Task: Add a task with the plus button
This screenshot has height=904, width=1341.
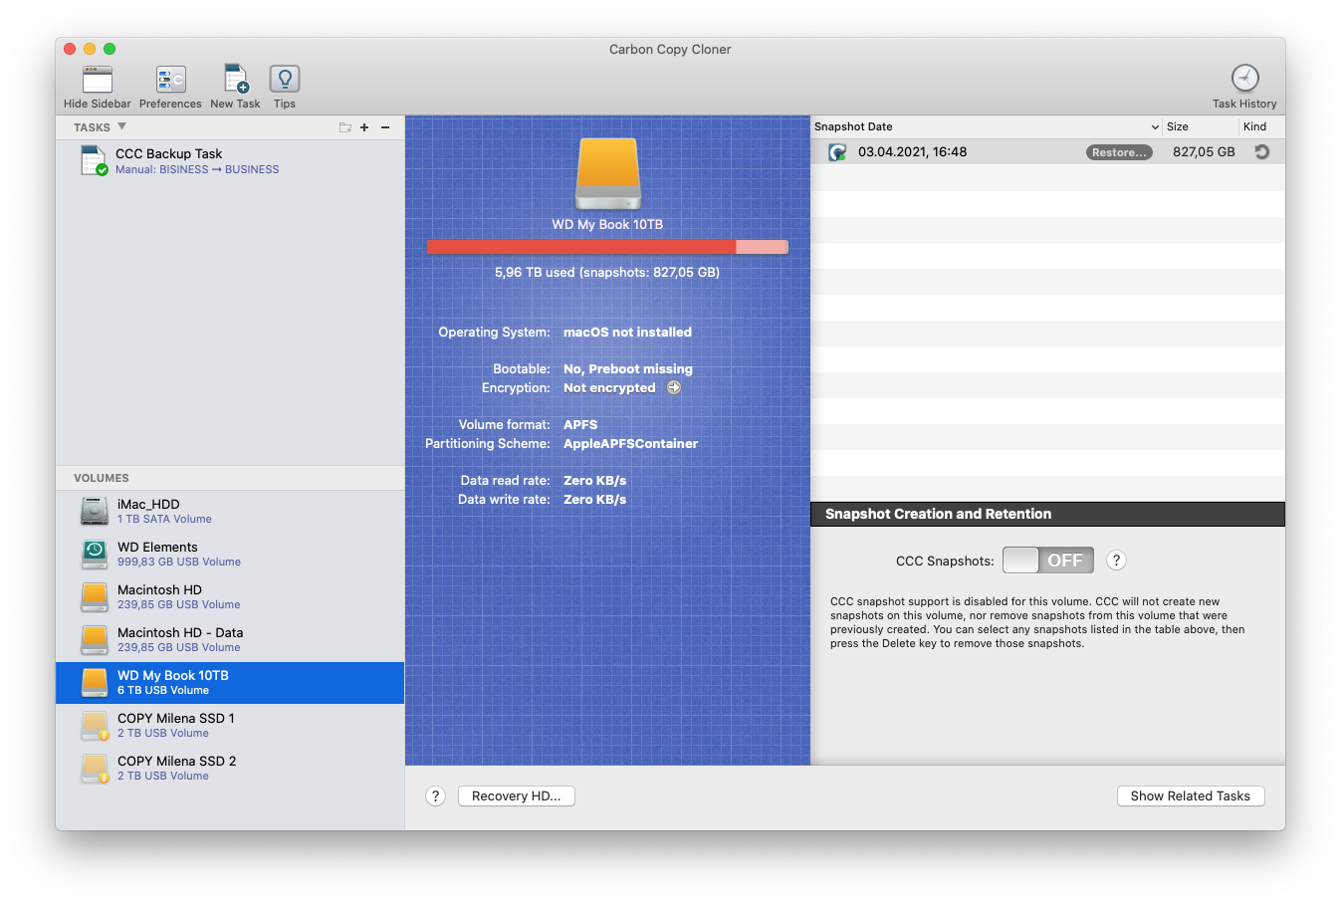Action: click(364, 127)
